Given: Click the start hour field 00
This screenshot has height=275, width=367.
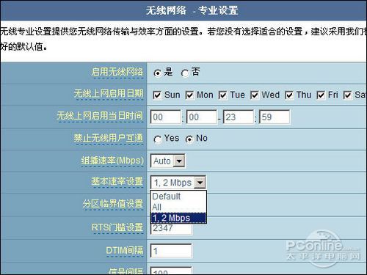Looking at the screenshot, I should click(166, 117).
